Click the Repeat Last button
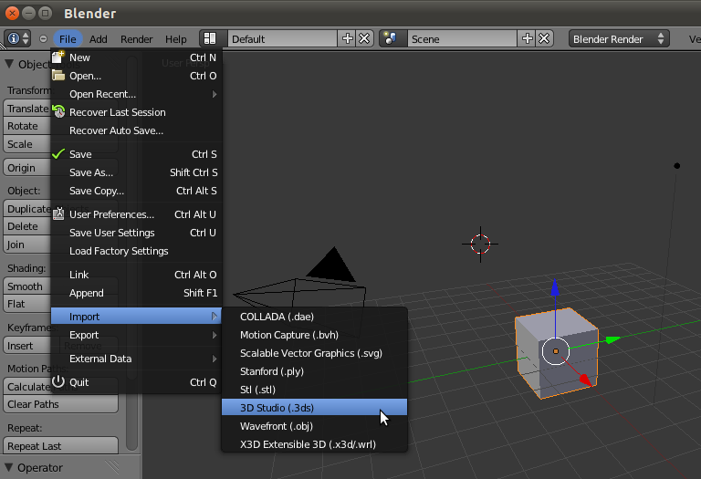The width and height of the screenshot is (701, 479). click(x=61, y=446)
